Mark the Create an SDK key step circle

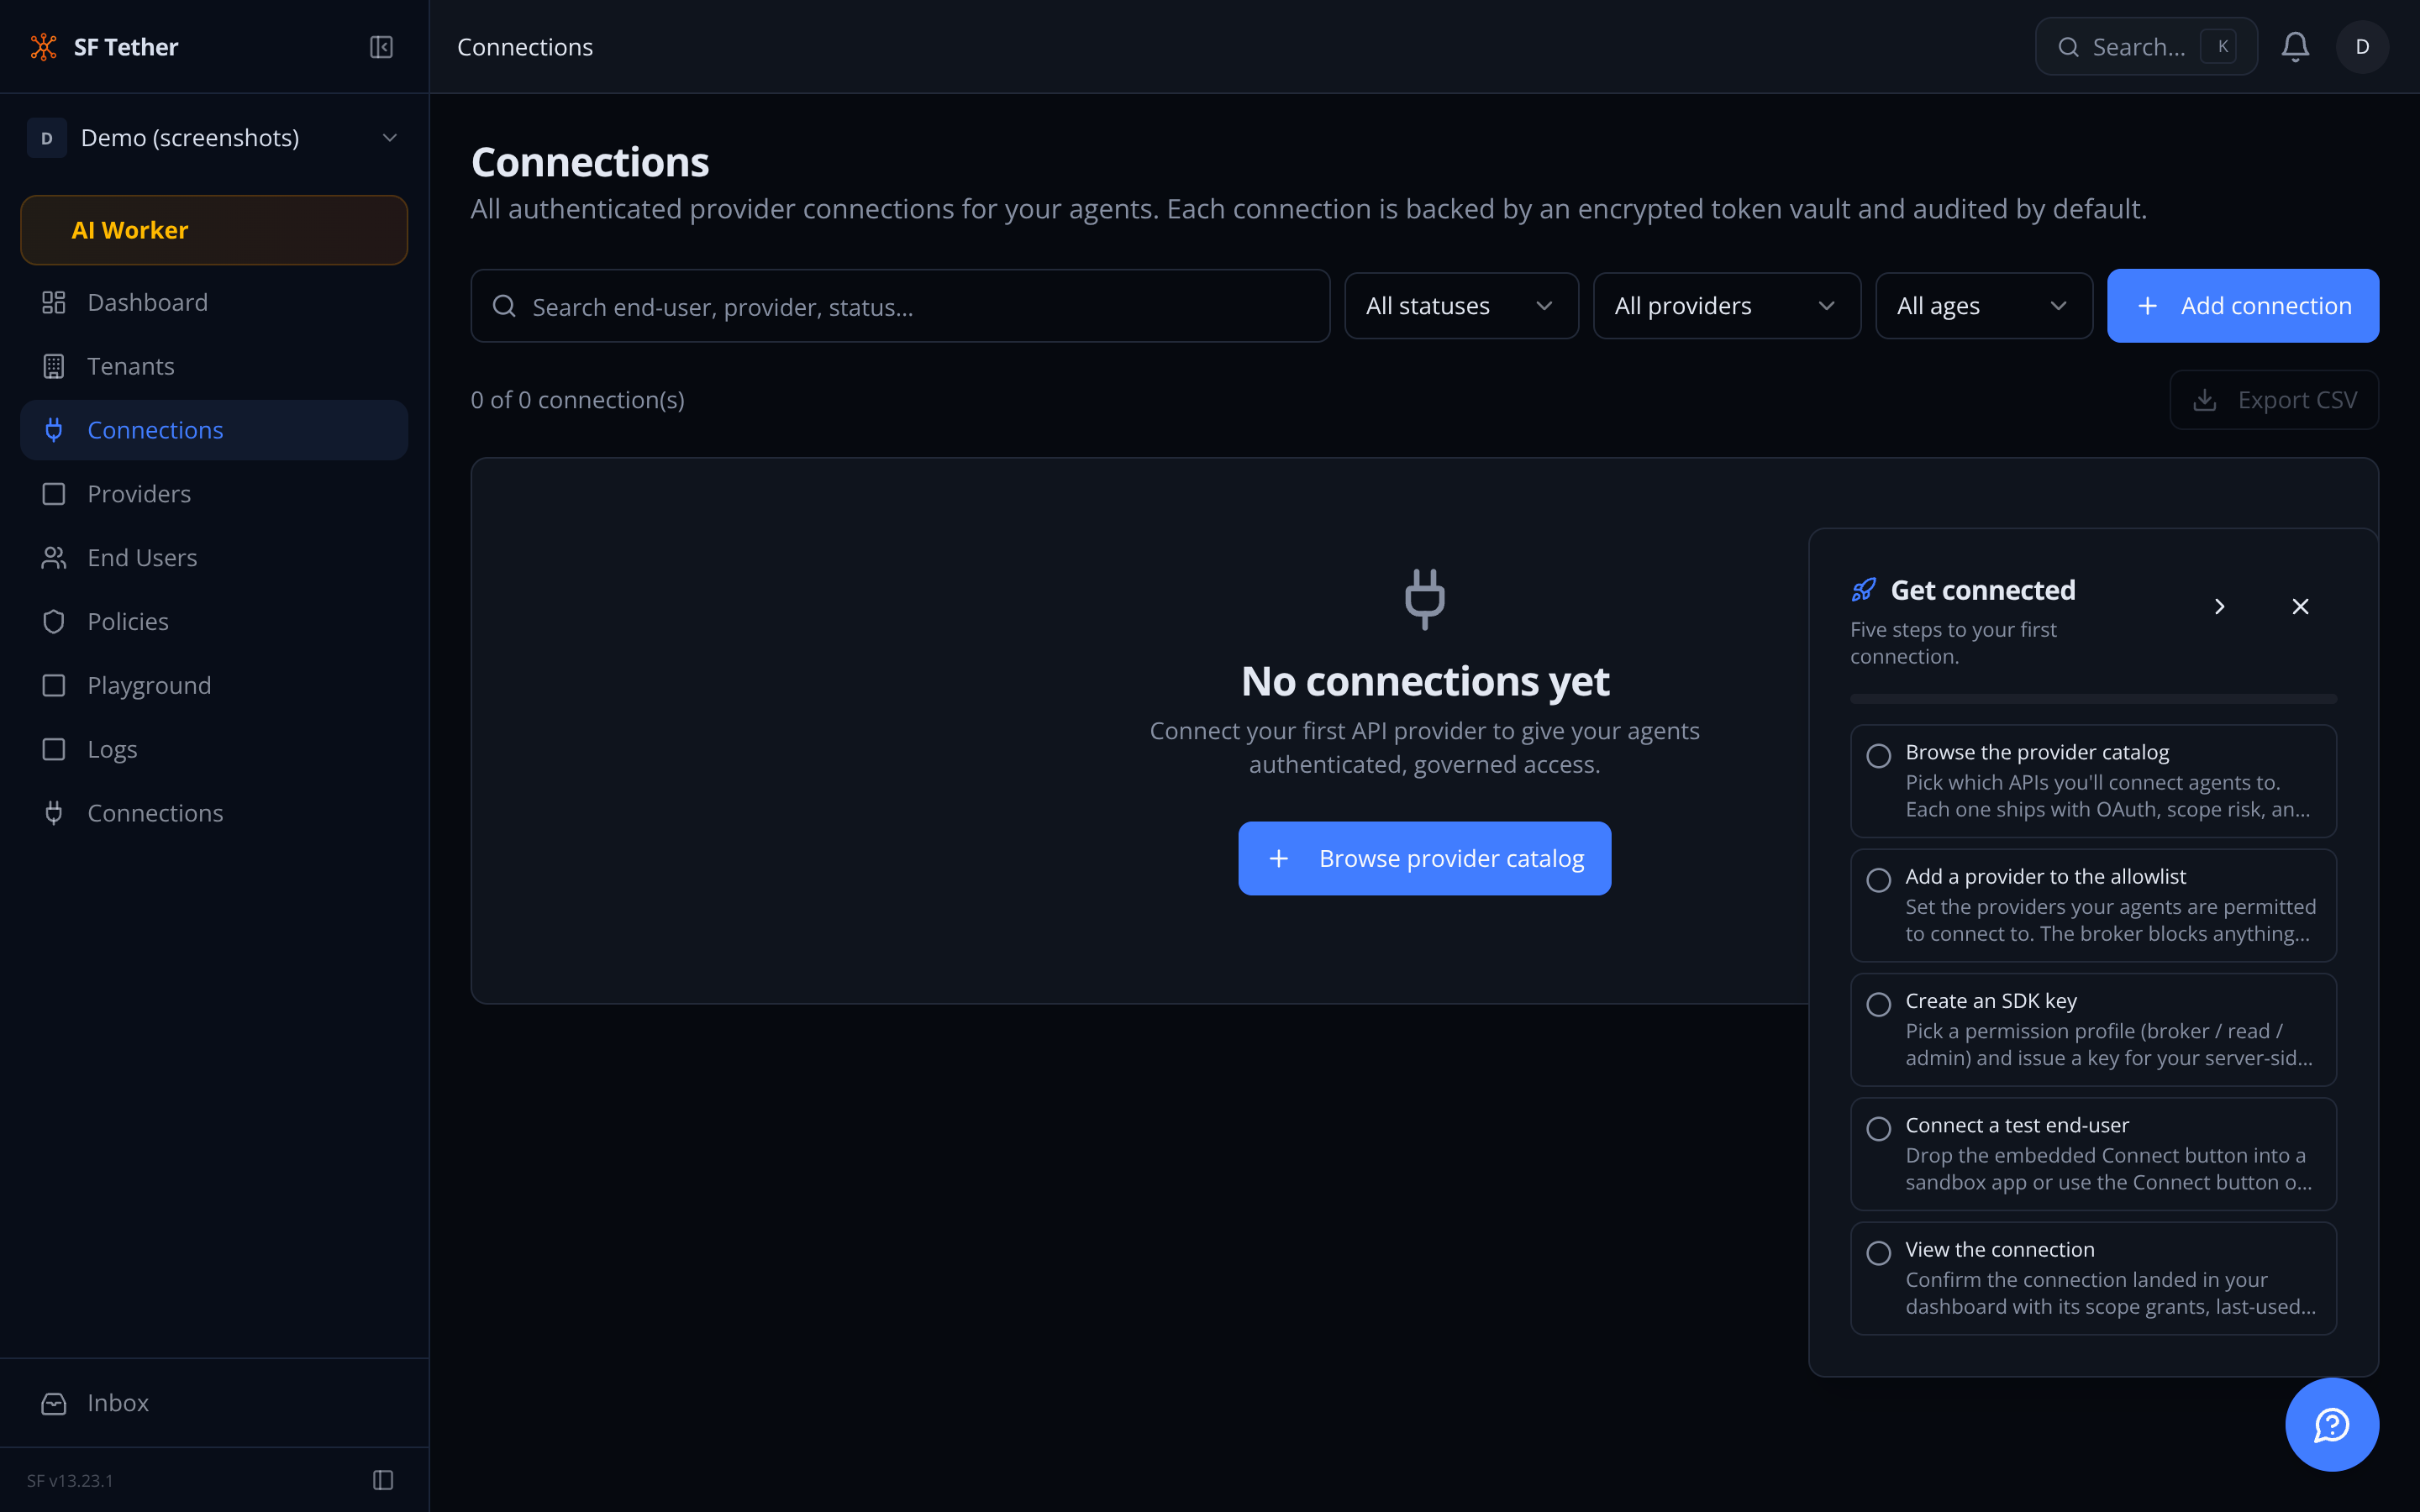tap(1879, 1004)
